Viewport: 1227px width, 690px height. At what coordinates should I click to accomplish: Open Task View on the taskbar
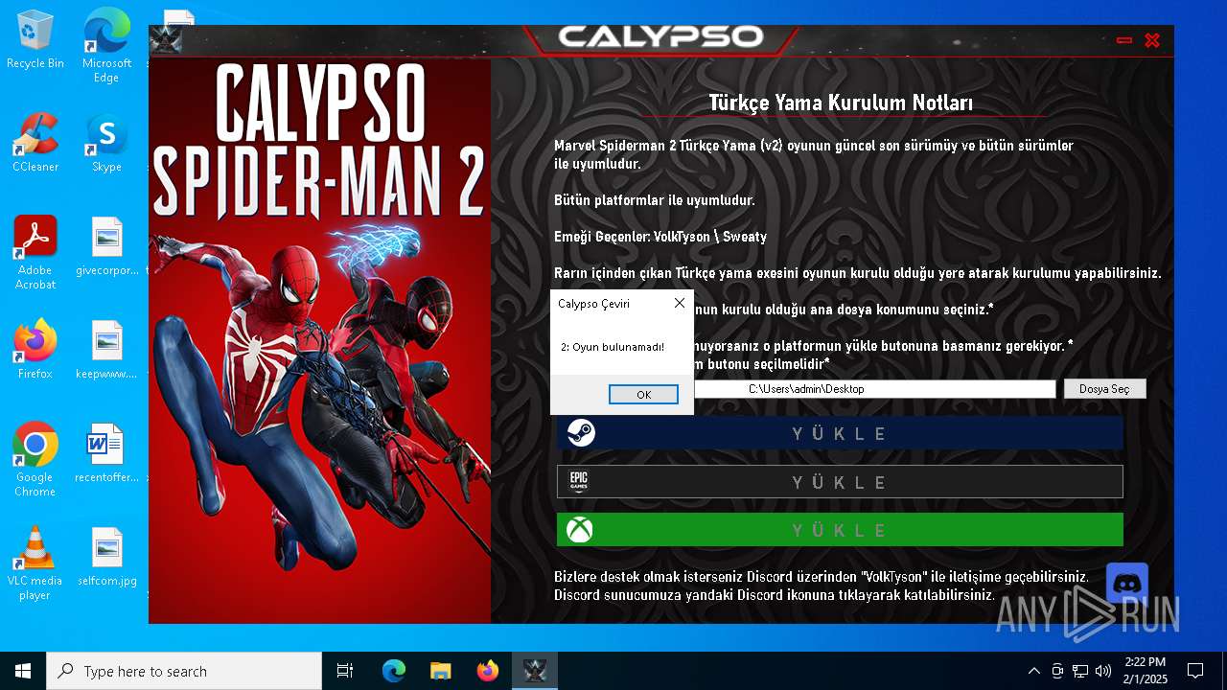pos(345,671)
